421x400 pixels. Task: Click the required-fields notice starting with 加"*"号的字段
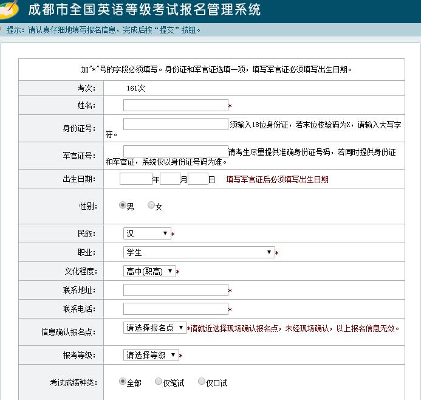[216, 69]
